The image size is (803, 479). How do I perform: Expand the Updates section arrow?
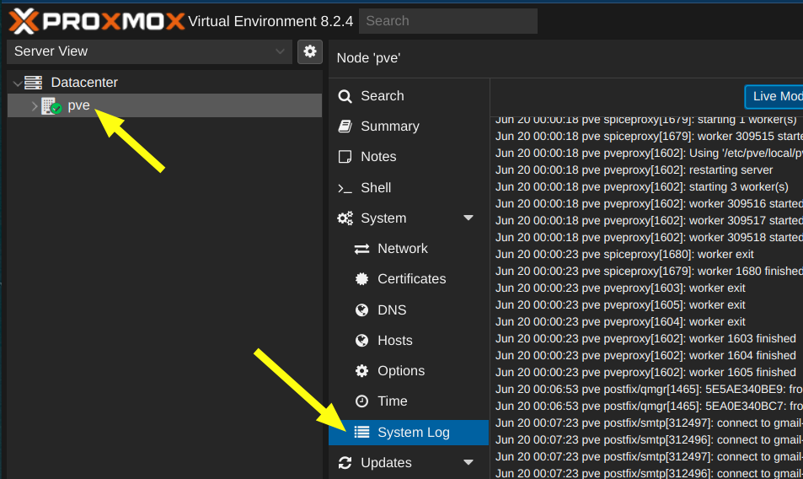pos(468,463)
